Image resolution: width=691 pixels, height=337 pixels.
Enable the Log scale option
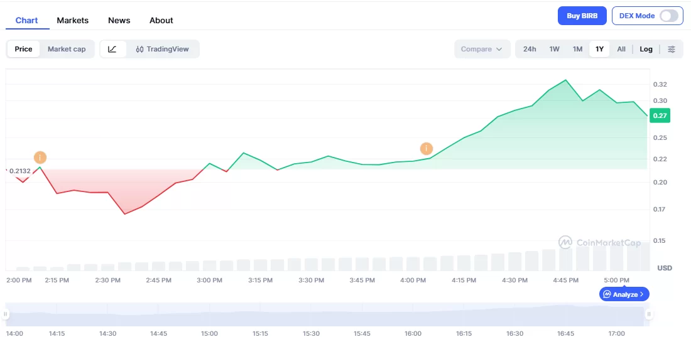(x=646, y=49)
